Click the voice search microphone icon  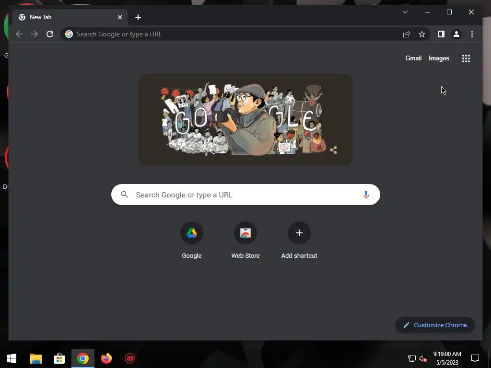[366, 195]
